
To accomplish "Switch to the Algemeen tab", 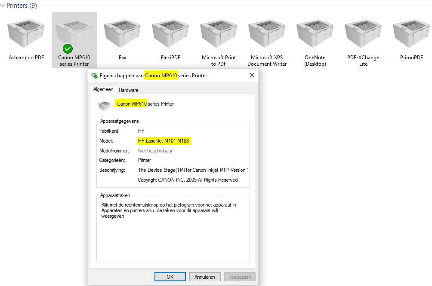I will [x=103, y=89].
